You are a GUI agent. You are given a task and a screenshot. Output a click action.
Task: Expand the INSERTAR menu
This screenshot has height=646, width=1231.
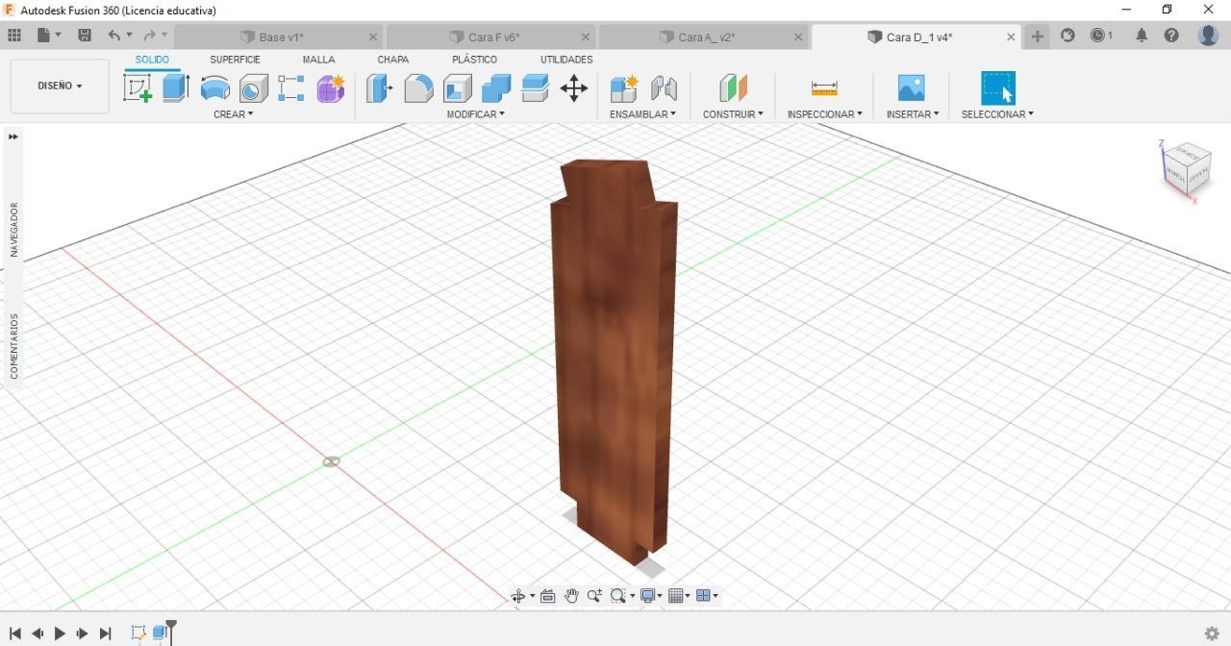[x=913, y=114]
